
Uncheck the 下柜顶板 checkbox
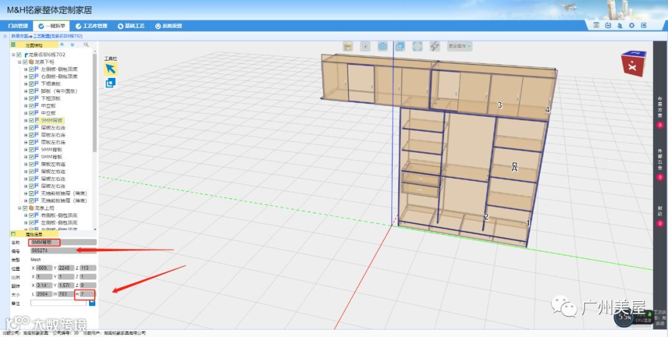(32, 98)
